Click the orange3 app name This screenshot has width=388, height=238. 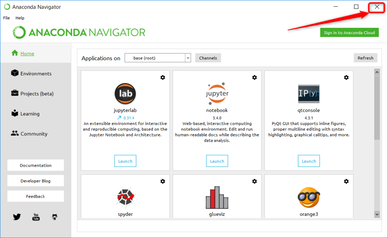[309, 214]
